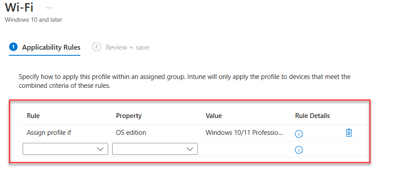
Task: Open the empty Property dropdown
Action: (x=155, y=149)
